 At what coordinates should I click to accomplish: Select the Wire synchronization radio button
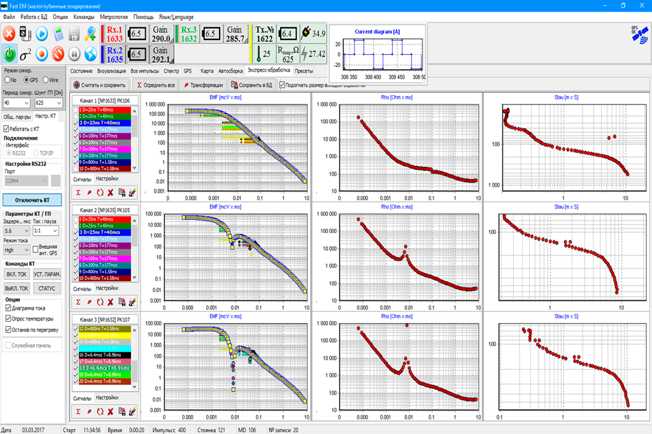[x=45, y=80]
